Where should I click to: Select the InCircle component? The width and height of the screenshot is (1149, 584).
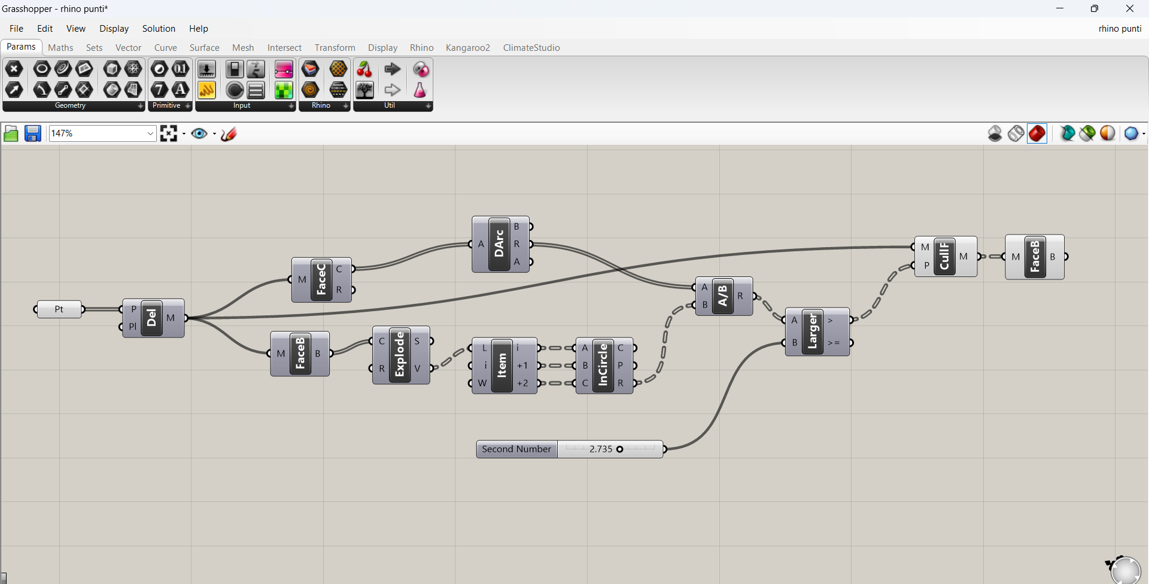tap(603, 366)
